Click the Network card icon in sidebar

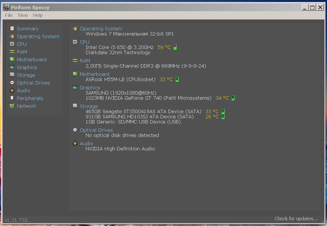pyautogui.click(x=12, y=106)
